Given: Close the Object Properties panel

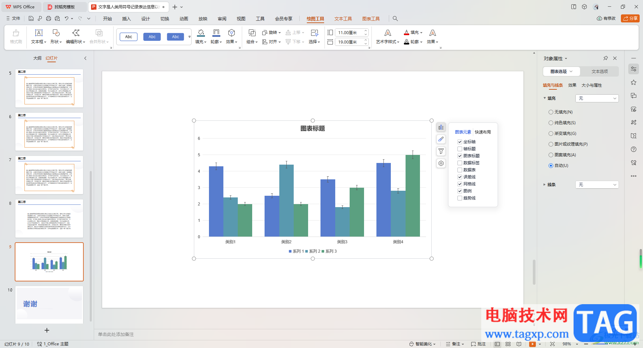Looking at the screenshot, I should (615, 58).
